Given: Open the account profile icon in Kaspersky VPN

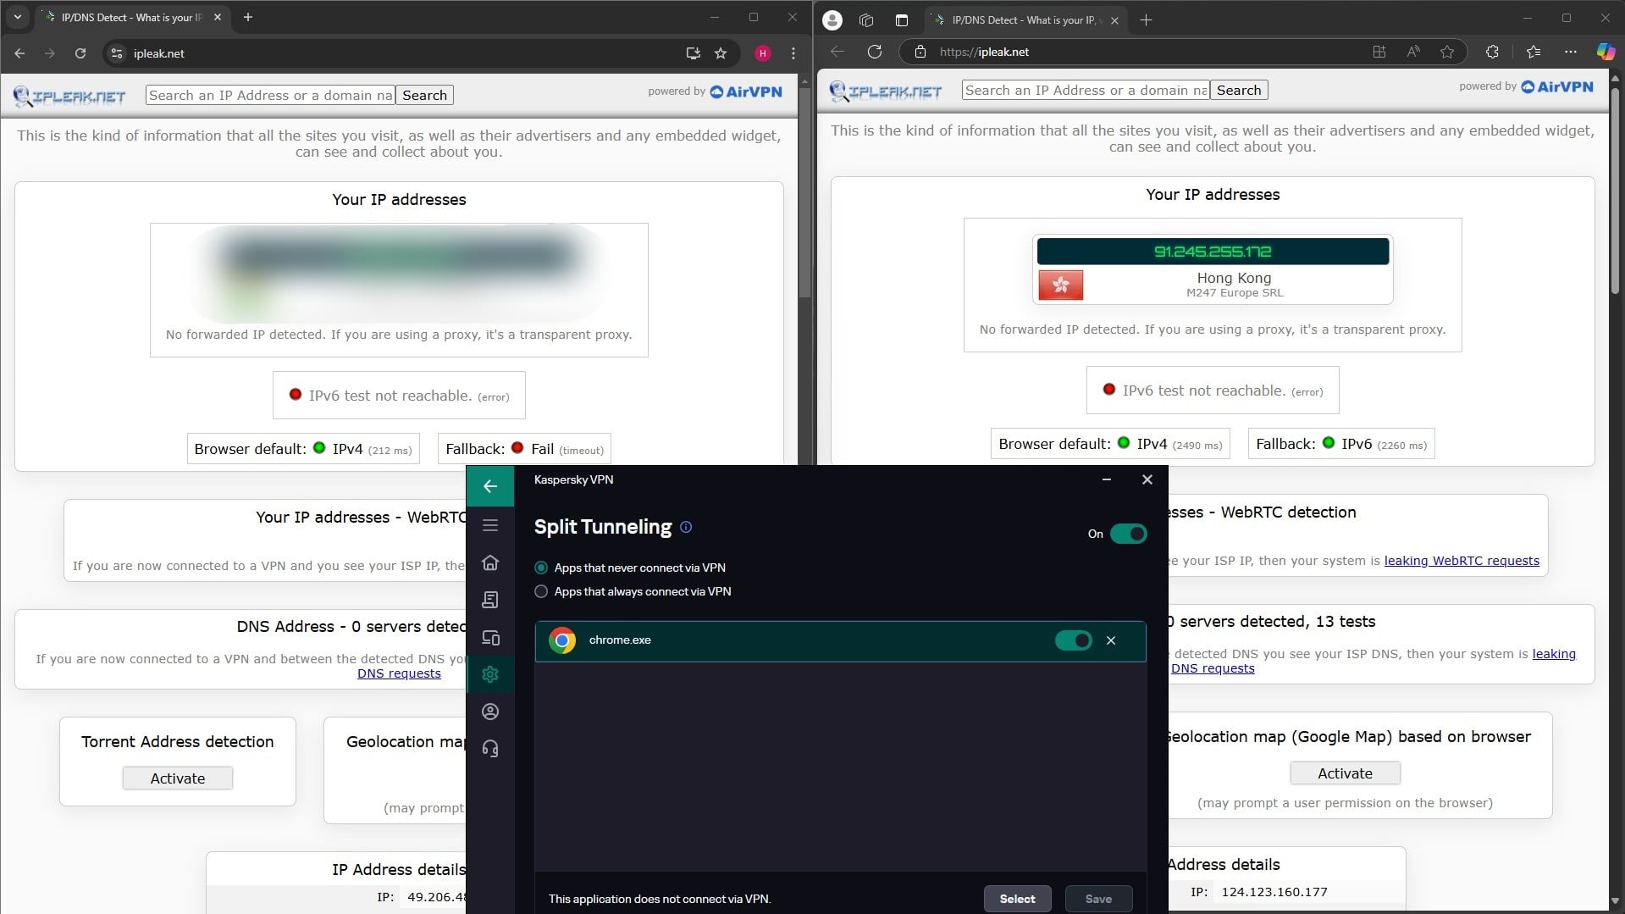Looking at the screenshot, I should [x=489, y=712].
